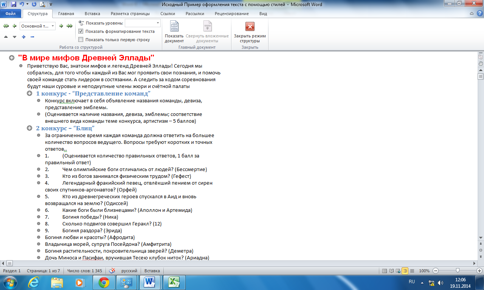Click the text 'Богиня любви и красоты? (Афродита)'
The height and width of the screenshot is (290, 484).
click(x=90, y=237)
